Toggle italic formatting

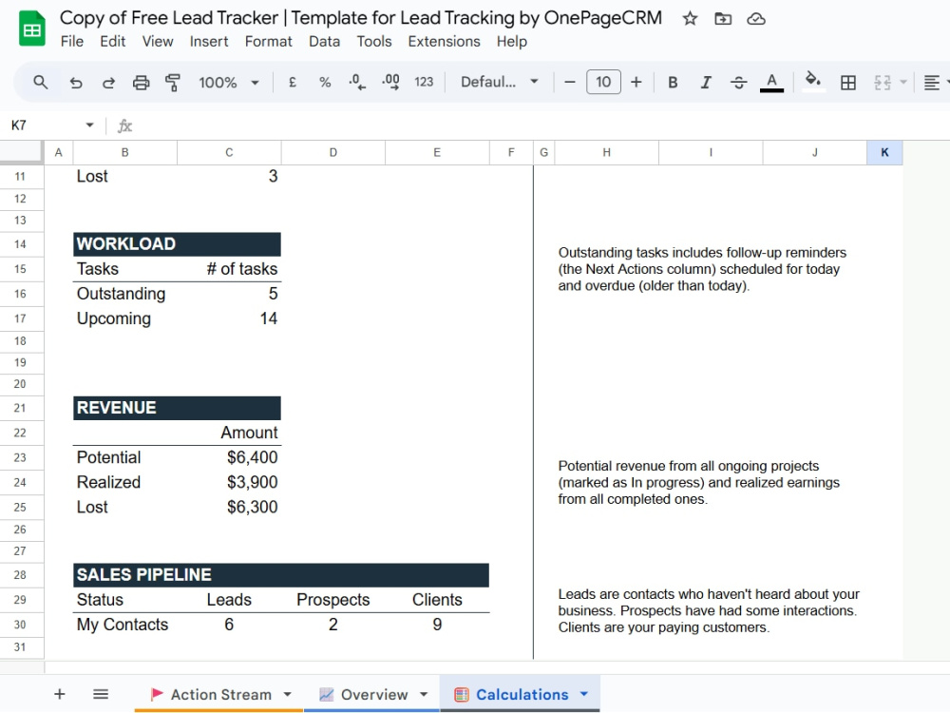click(x=706, y=83)
